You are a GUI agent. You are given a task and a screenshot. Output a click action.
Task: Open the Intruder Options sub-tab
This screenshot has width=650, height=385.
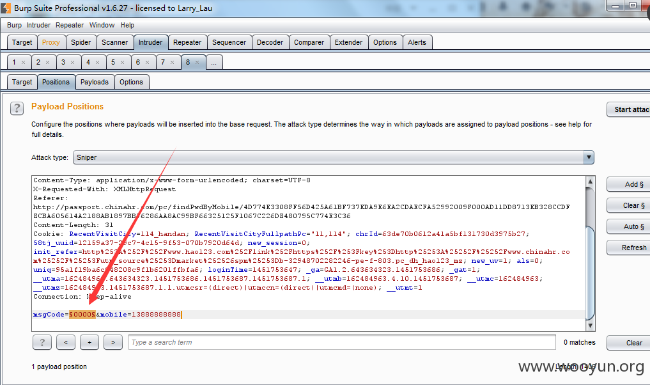pos(132,82)
